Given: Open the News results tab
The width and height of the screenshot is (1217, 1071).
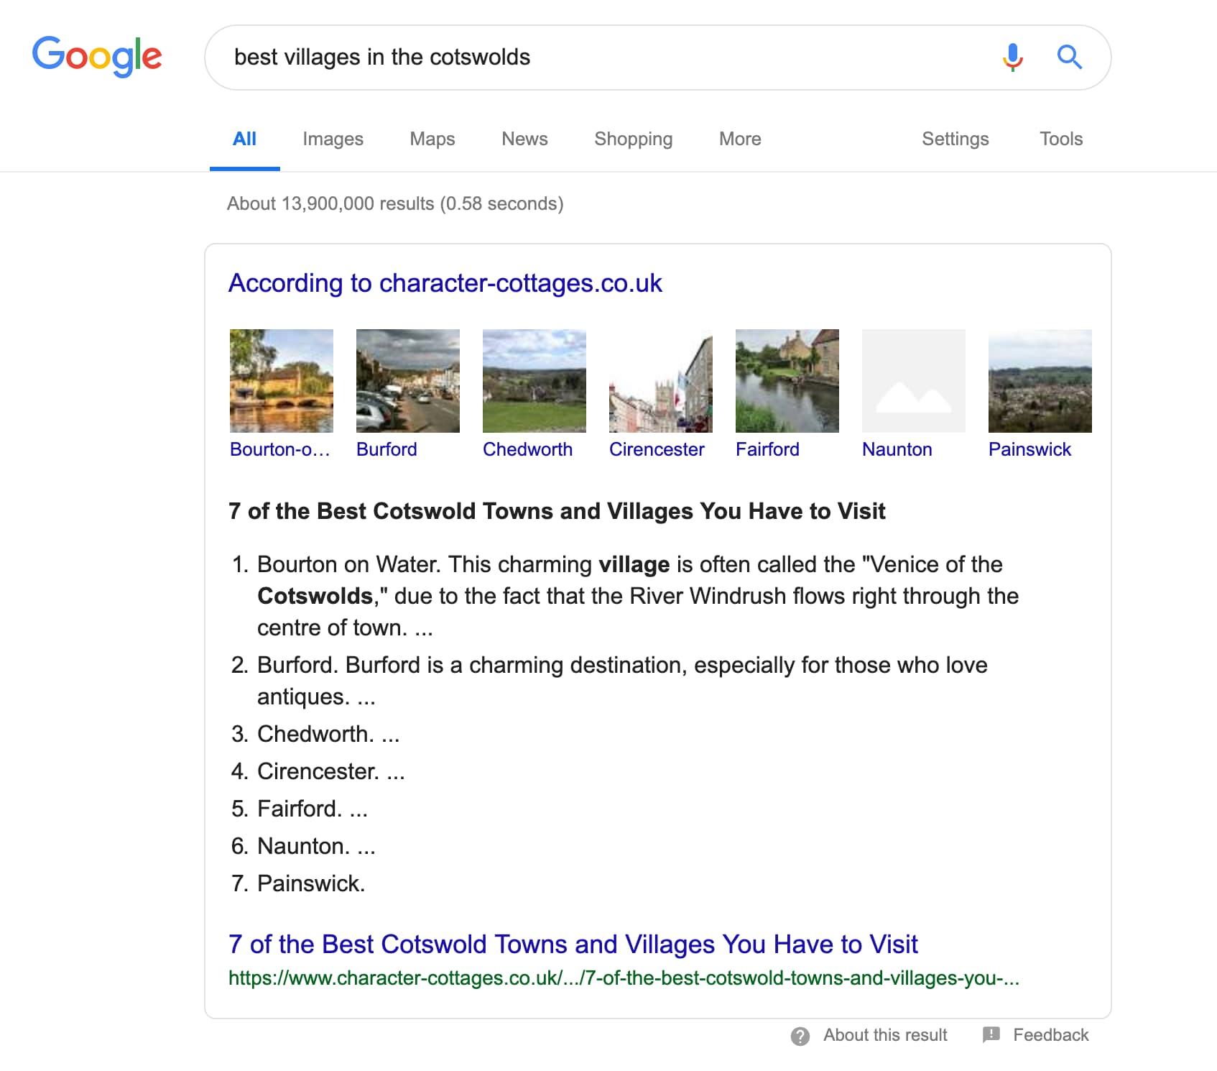Looking at the screenshot, I should 524,139.
